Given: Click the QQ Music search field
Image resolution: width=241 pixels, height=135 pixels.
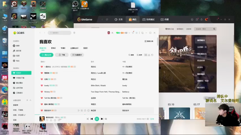Looking at the screenshot, I should (59, 33).
